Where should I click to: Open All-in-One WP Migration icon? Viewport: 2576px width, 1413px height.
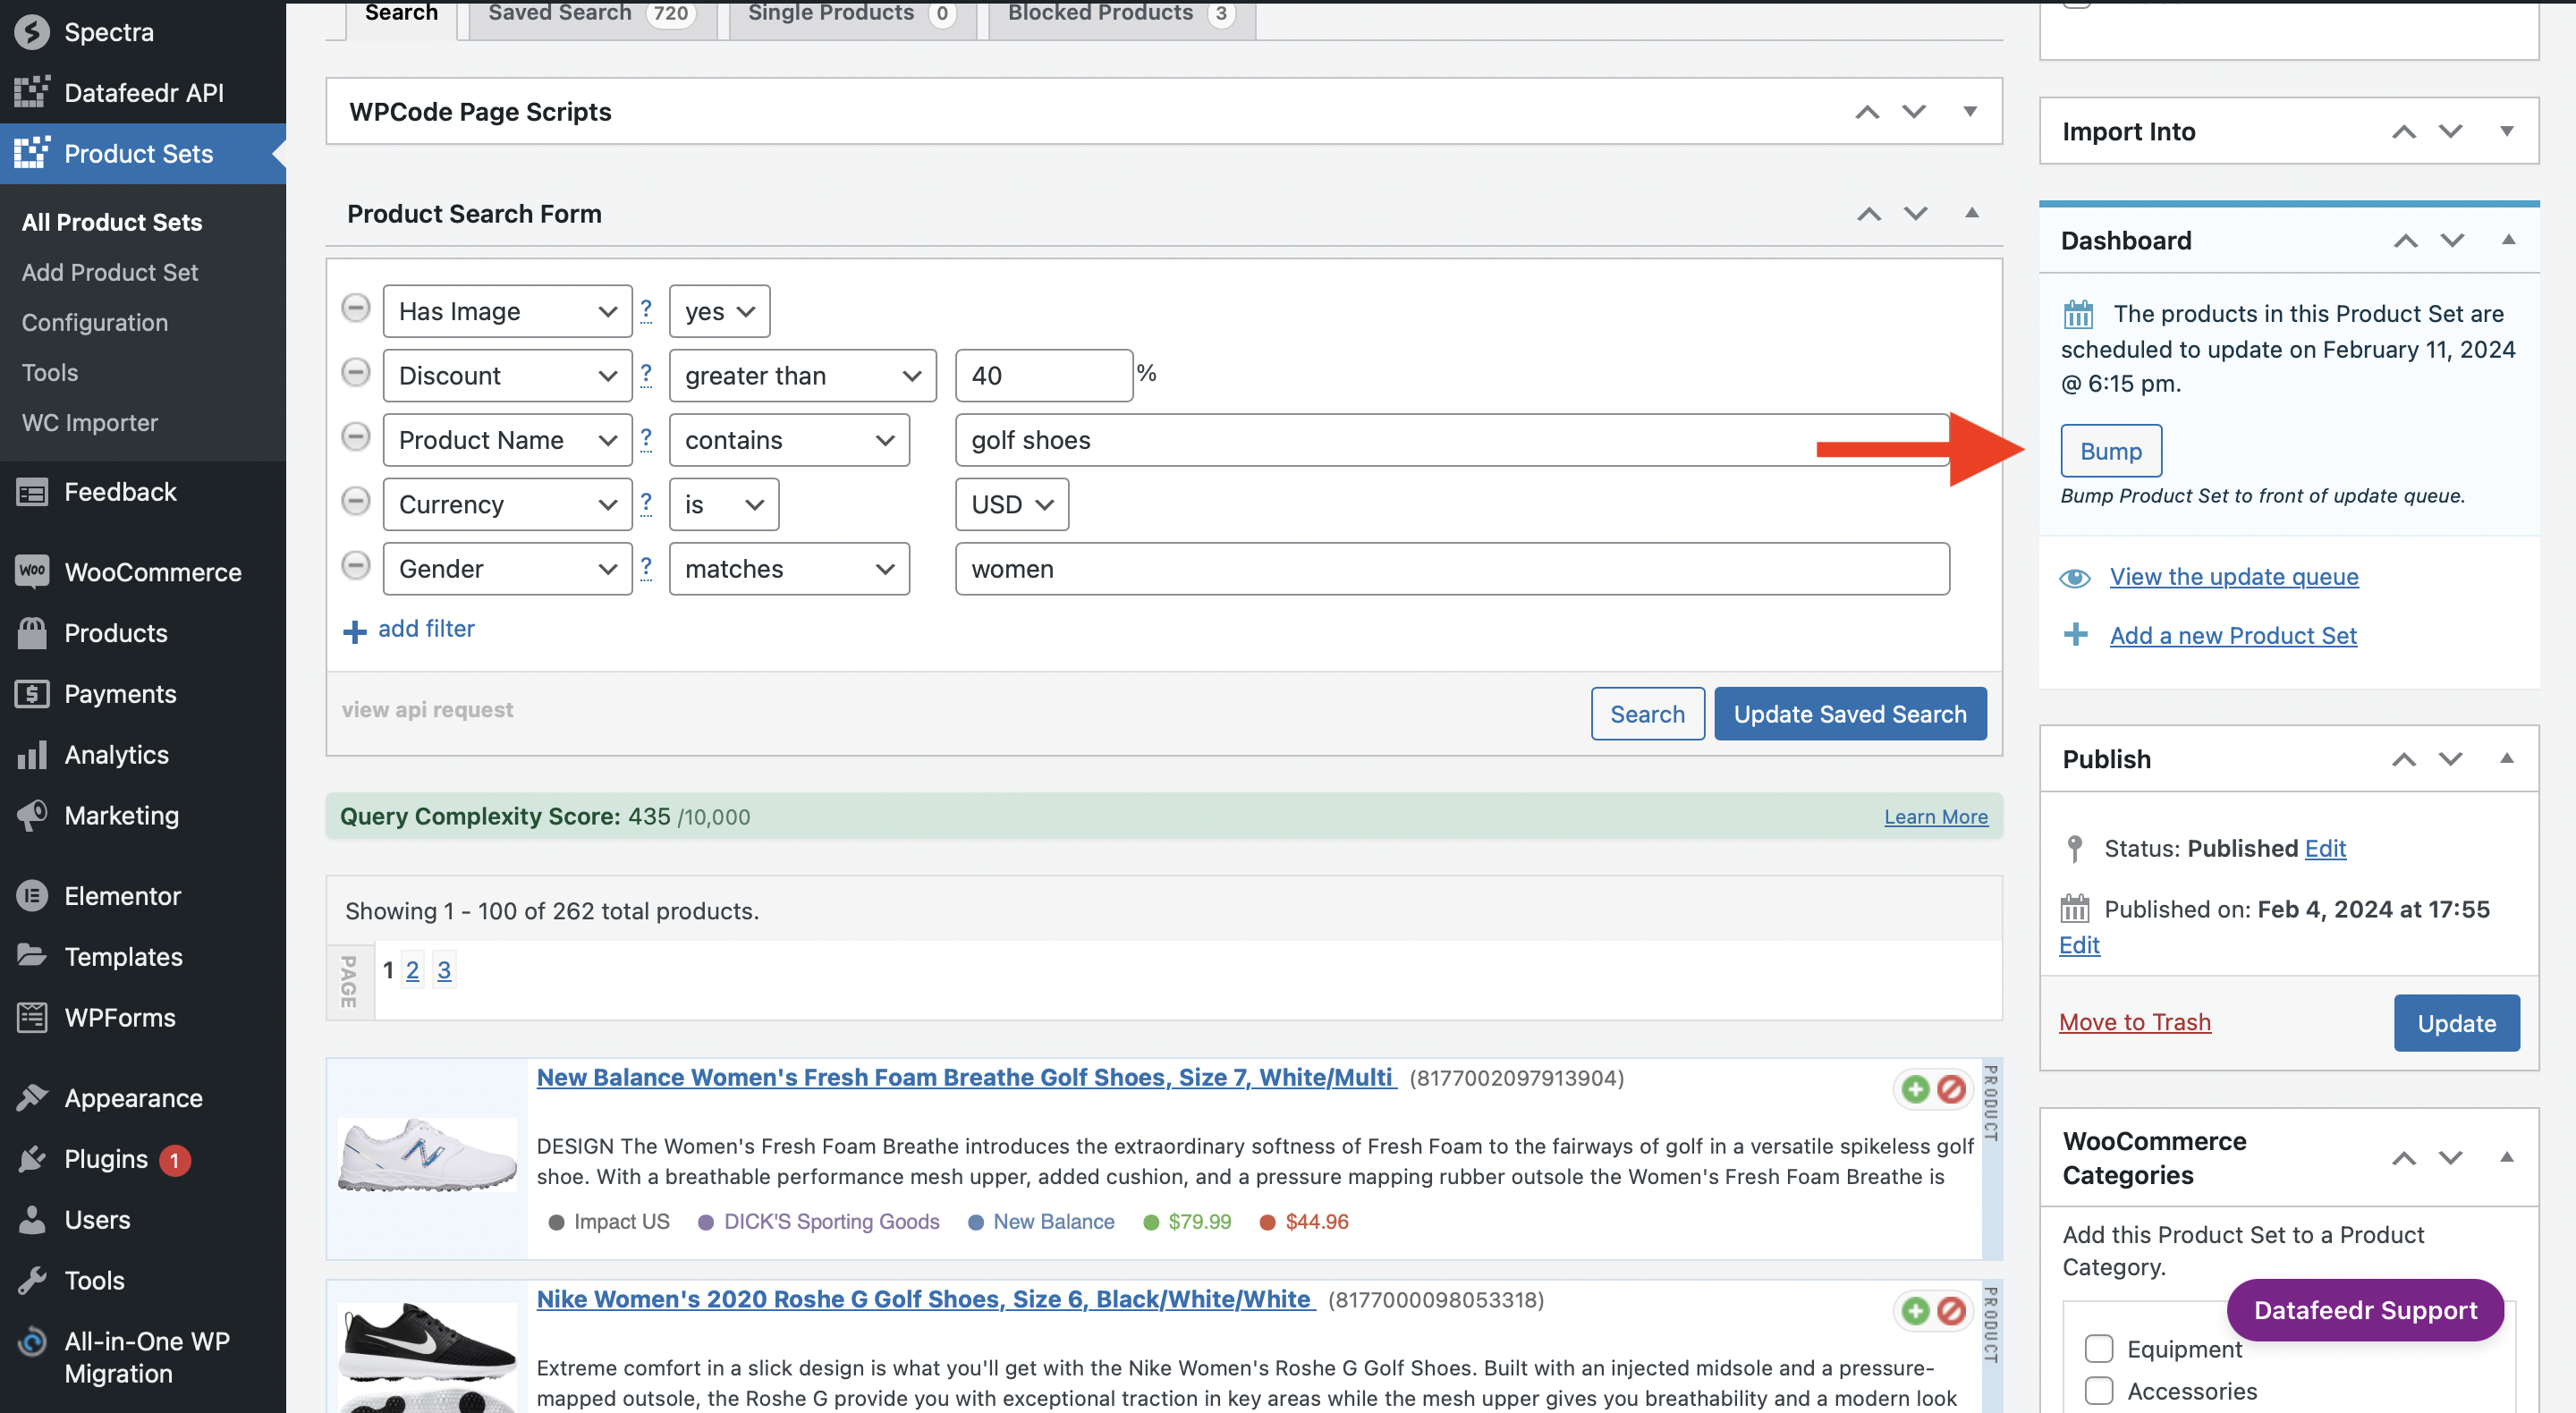[32, 1341]
